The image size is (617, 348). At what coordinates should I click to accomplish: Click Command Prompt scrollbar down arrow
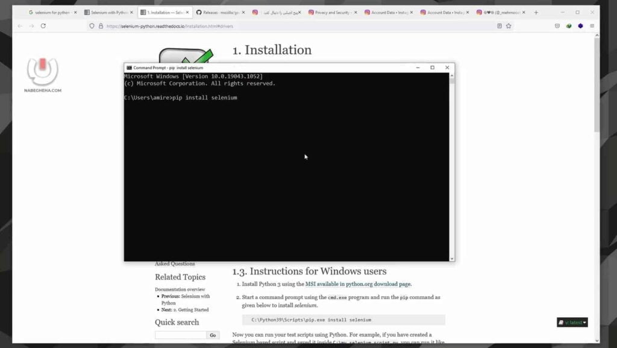[x=452, y=259]
